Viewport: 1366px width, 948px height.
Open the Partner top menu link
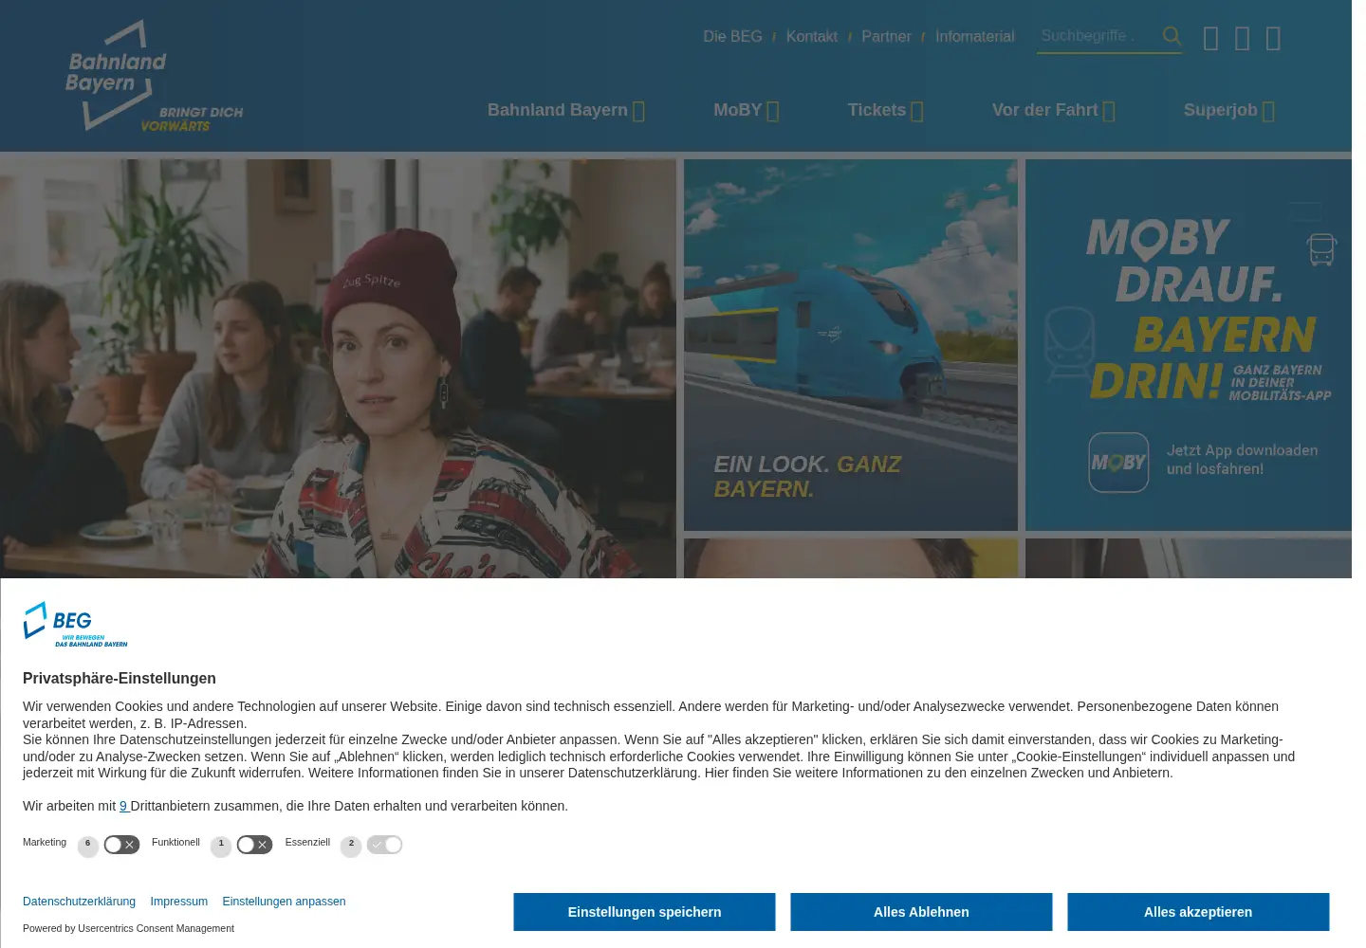click(x=886, y=36)
